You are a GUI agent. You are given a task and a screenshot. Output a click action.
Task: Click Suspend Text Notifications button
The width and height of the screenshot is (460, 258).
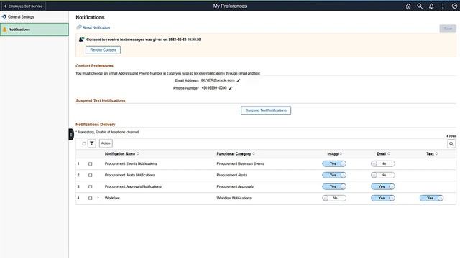tap(266, 110)
